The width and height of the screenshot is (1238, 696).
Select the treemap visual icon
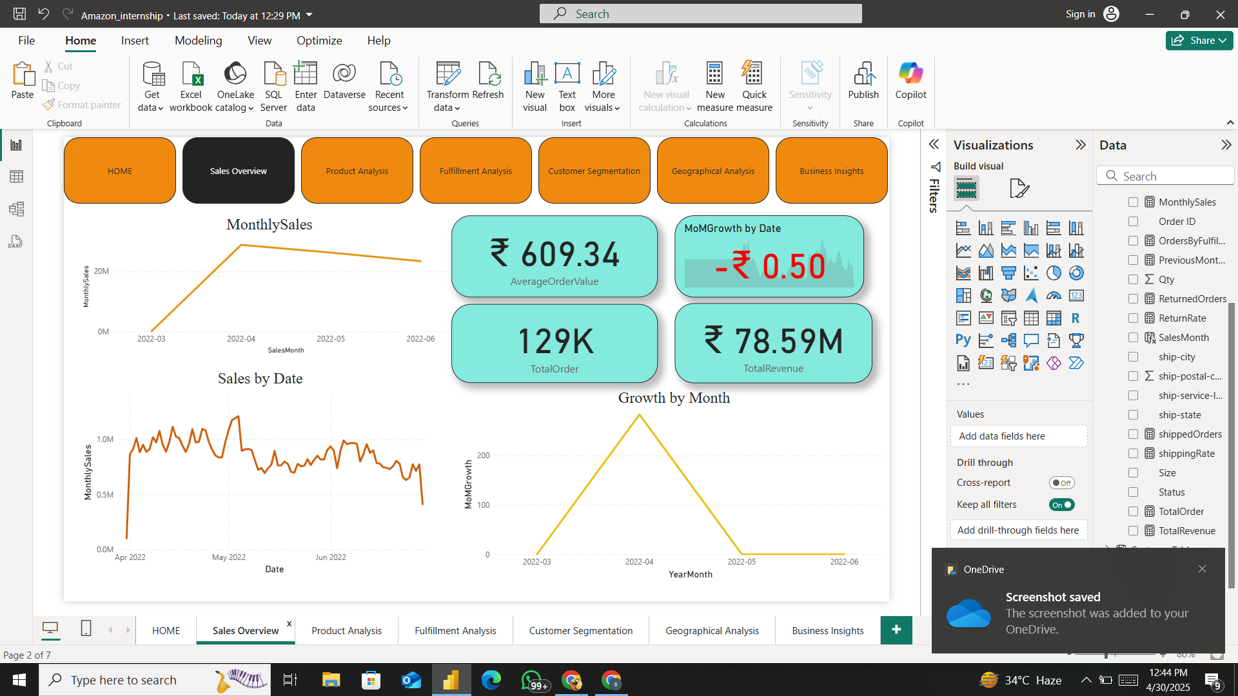[x=963, y=295]
